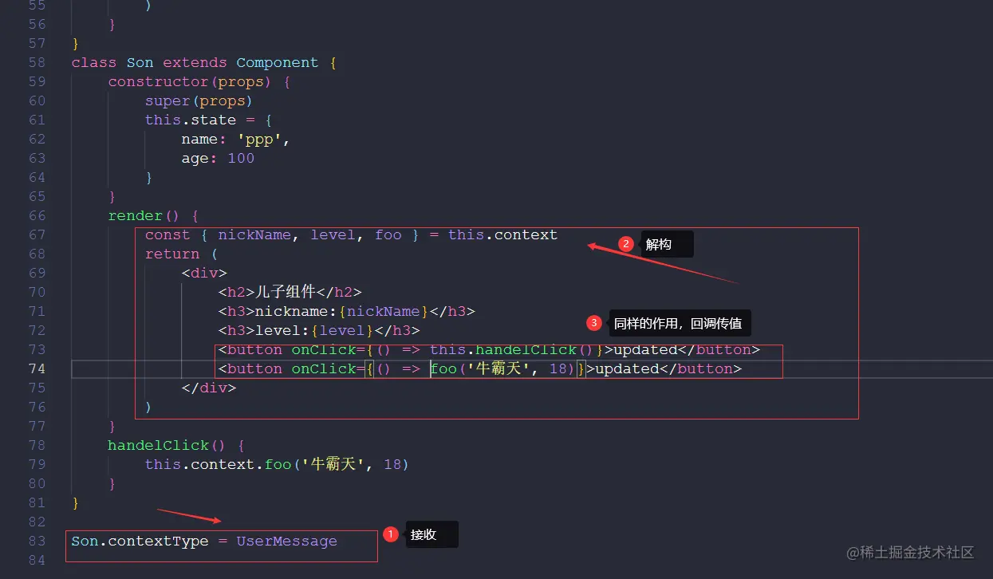Screen dimensions: 993x579
Task: Click the 'Component' class name on line 58
Action: pos(278,62)
